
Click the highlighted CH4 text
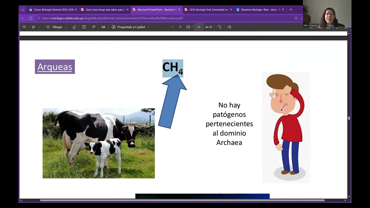pyautogui.click(x=173, y=68)
